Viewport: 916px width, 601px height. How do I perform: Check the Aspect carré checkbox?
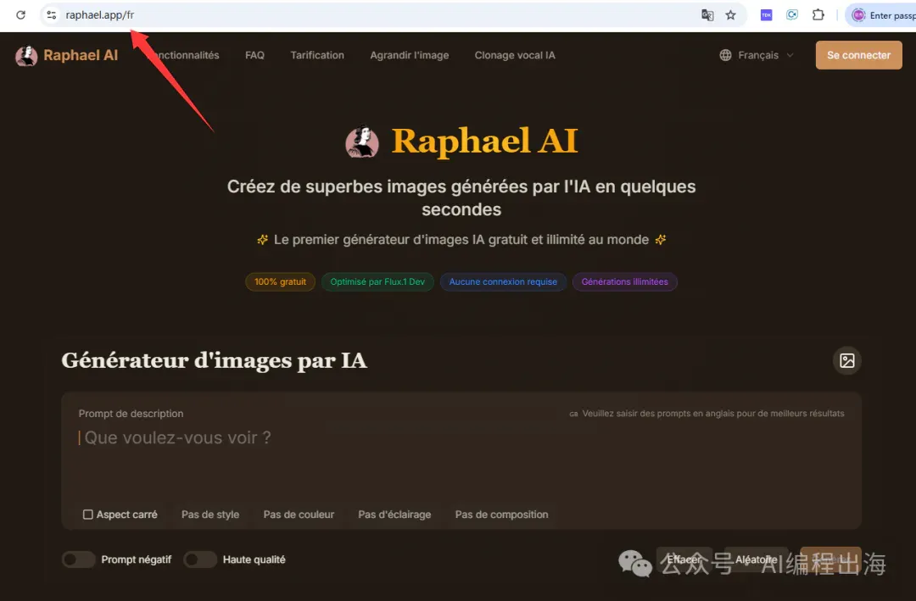click(x=87, y=515)
